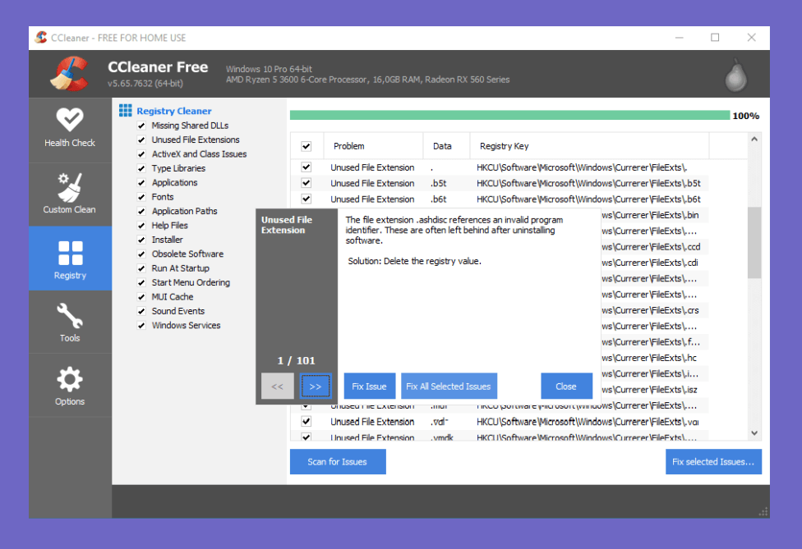This screenshot has width=802, height=549.
Task: Toggle the Type Libraries checkbox
Action: click(x=141, y=168)
